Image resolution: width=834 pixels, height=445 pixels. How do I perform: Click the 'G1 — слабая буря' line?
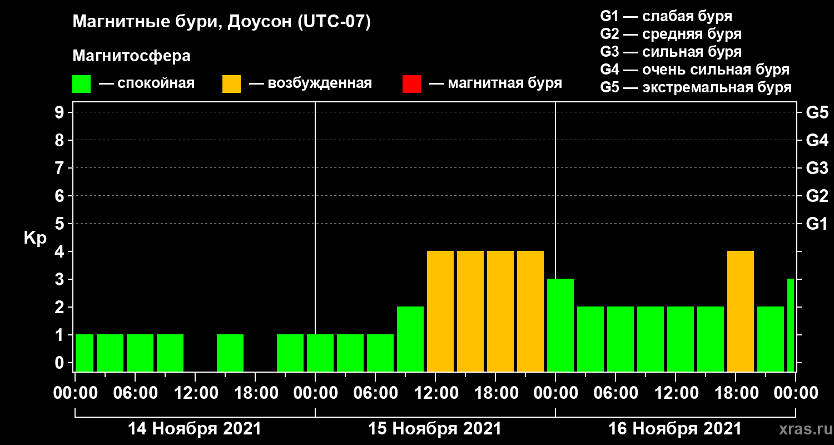click(666, 16)
